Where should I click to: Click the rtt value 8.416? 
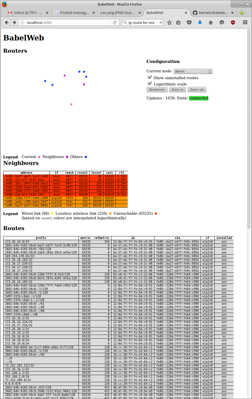click(x=122, y=187)
